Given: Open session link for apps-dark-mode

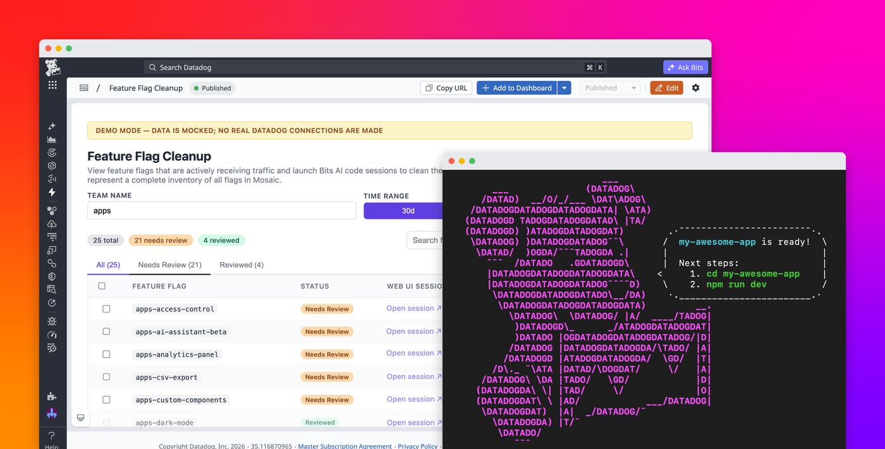Looking at the screenshot, I should click(x=414, y=422).
